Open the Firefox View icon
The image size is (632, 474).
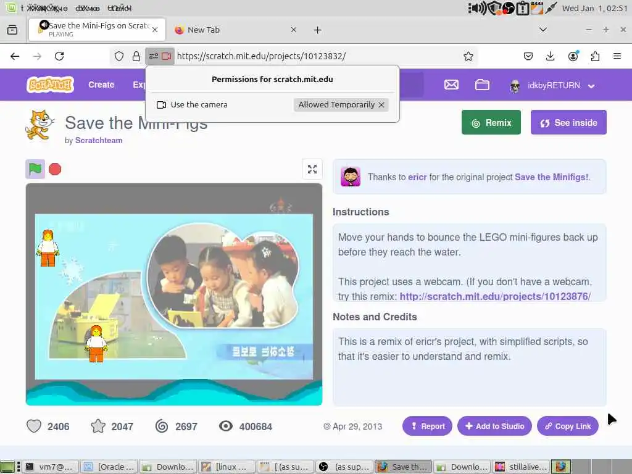[x=12, y=30]
